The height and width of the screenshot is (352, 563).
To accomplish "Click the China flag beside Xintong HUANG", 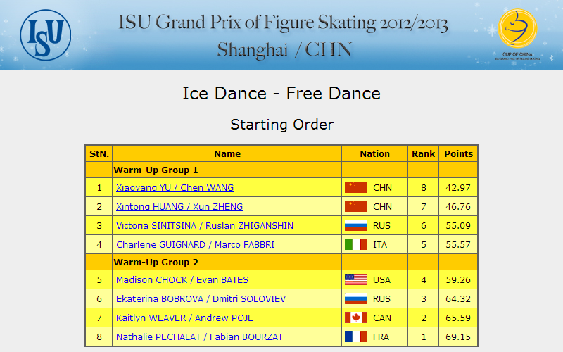I will [356, 206].
